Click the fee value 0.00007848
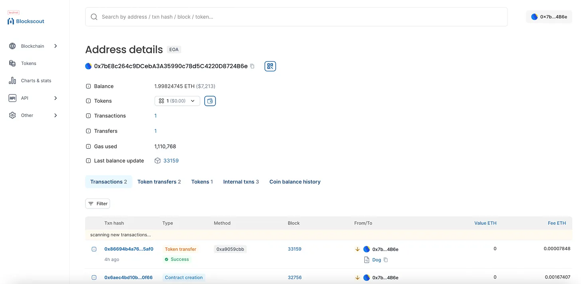The height and width of the screenshot is (284, 581). (x=557, y=249)
